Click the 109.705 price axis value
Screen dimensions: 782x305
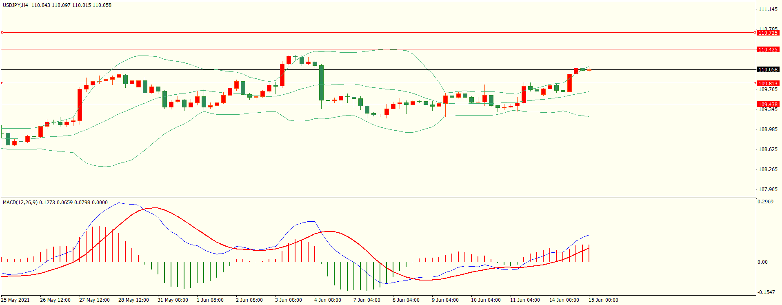768,89
